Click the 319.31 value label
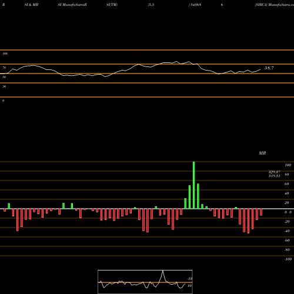 [x=275, y=176]
